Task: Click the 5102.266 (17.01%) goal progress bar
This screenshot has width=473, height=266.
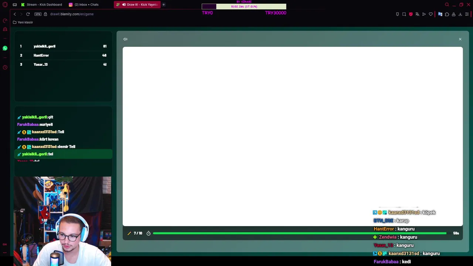Action: tap(244, 6)
